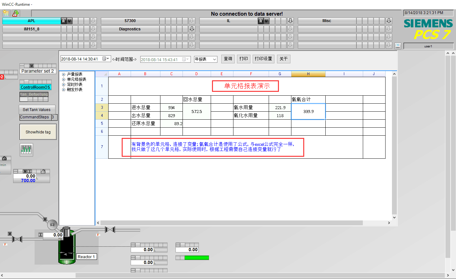Click the valve on the reactor outlet pipe
This screenshot has width=456, height=279.
click(x=110, y=230)
